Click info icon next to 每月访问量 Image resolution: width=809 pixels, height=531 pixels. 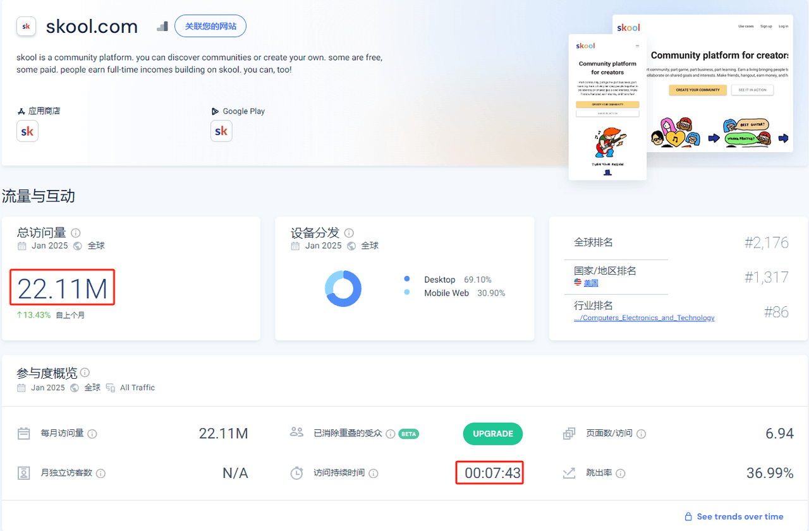click(92, 434)
